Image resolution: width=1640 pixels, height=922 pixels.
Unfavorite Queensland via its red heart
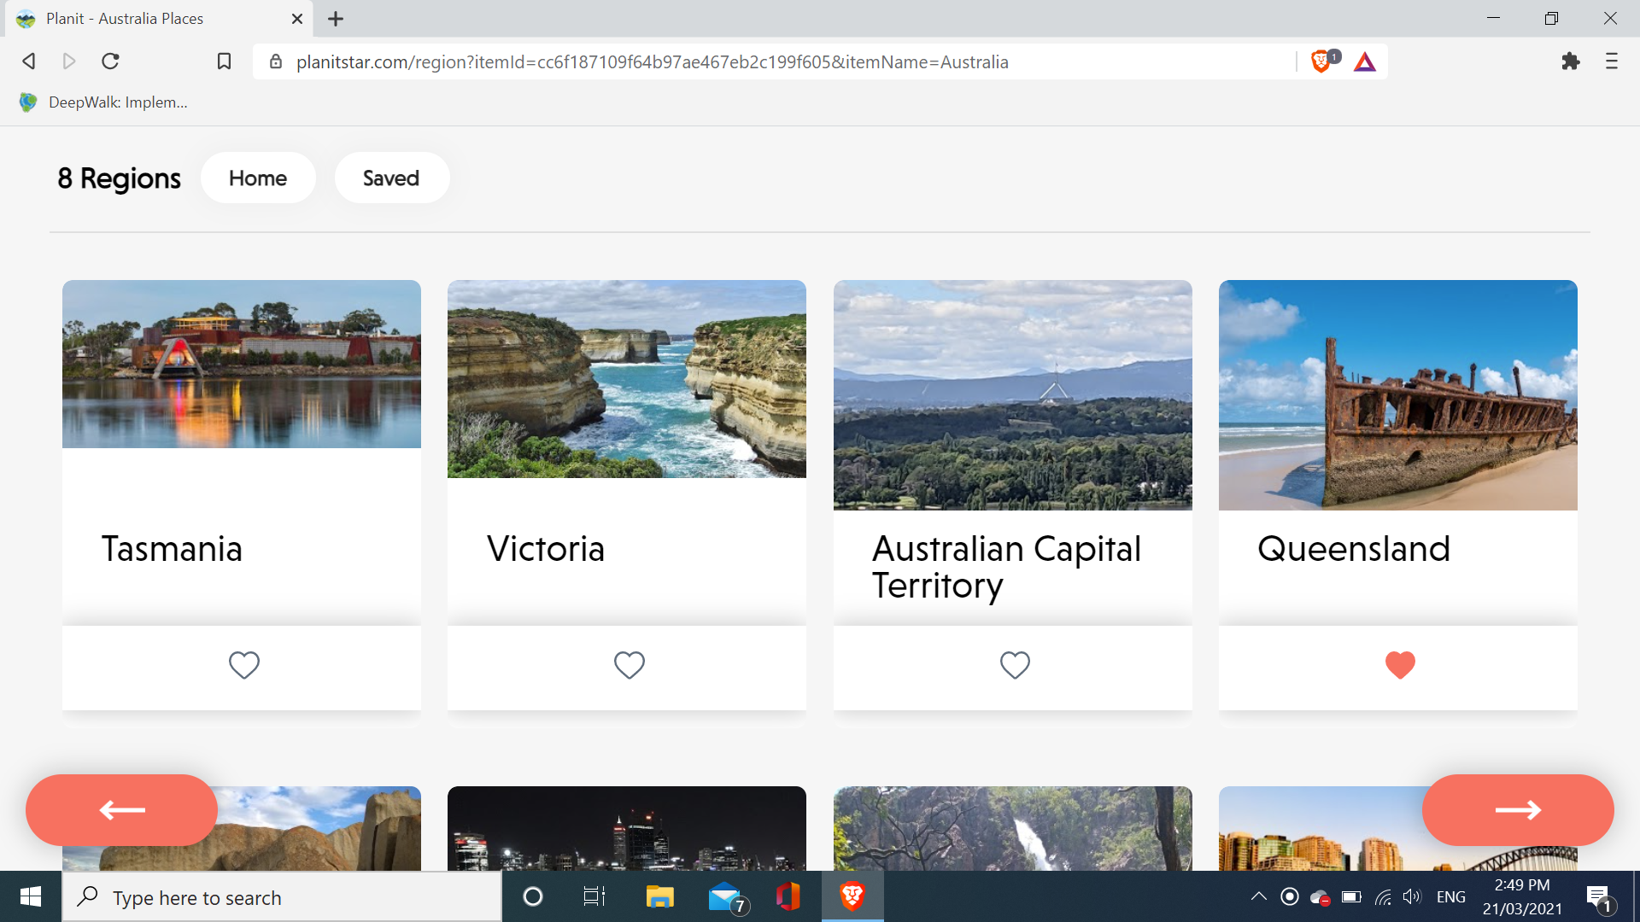coord(1399,665)
